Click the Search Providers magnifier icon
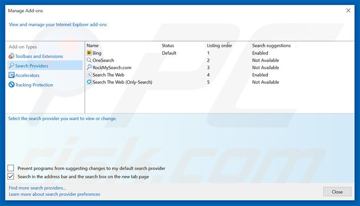 11,65
